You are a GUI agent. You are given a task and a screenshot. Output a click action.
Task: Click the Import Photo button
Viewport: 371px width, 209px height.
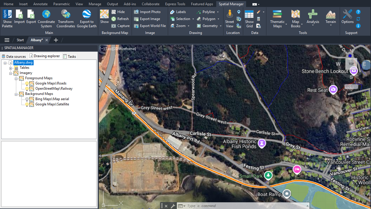point(147,12)
